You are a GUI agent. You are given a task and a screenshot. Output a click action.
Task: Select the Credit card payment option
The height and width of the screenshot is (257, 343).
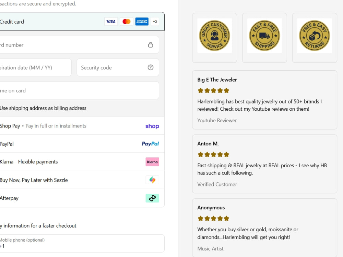[82, 21]
